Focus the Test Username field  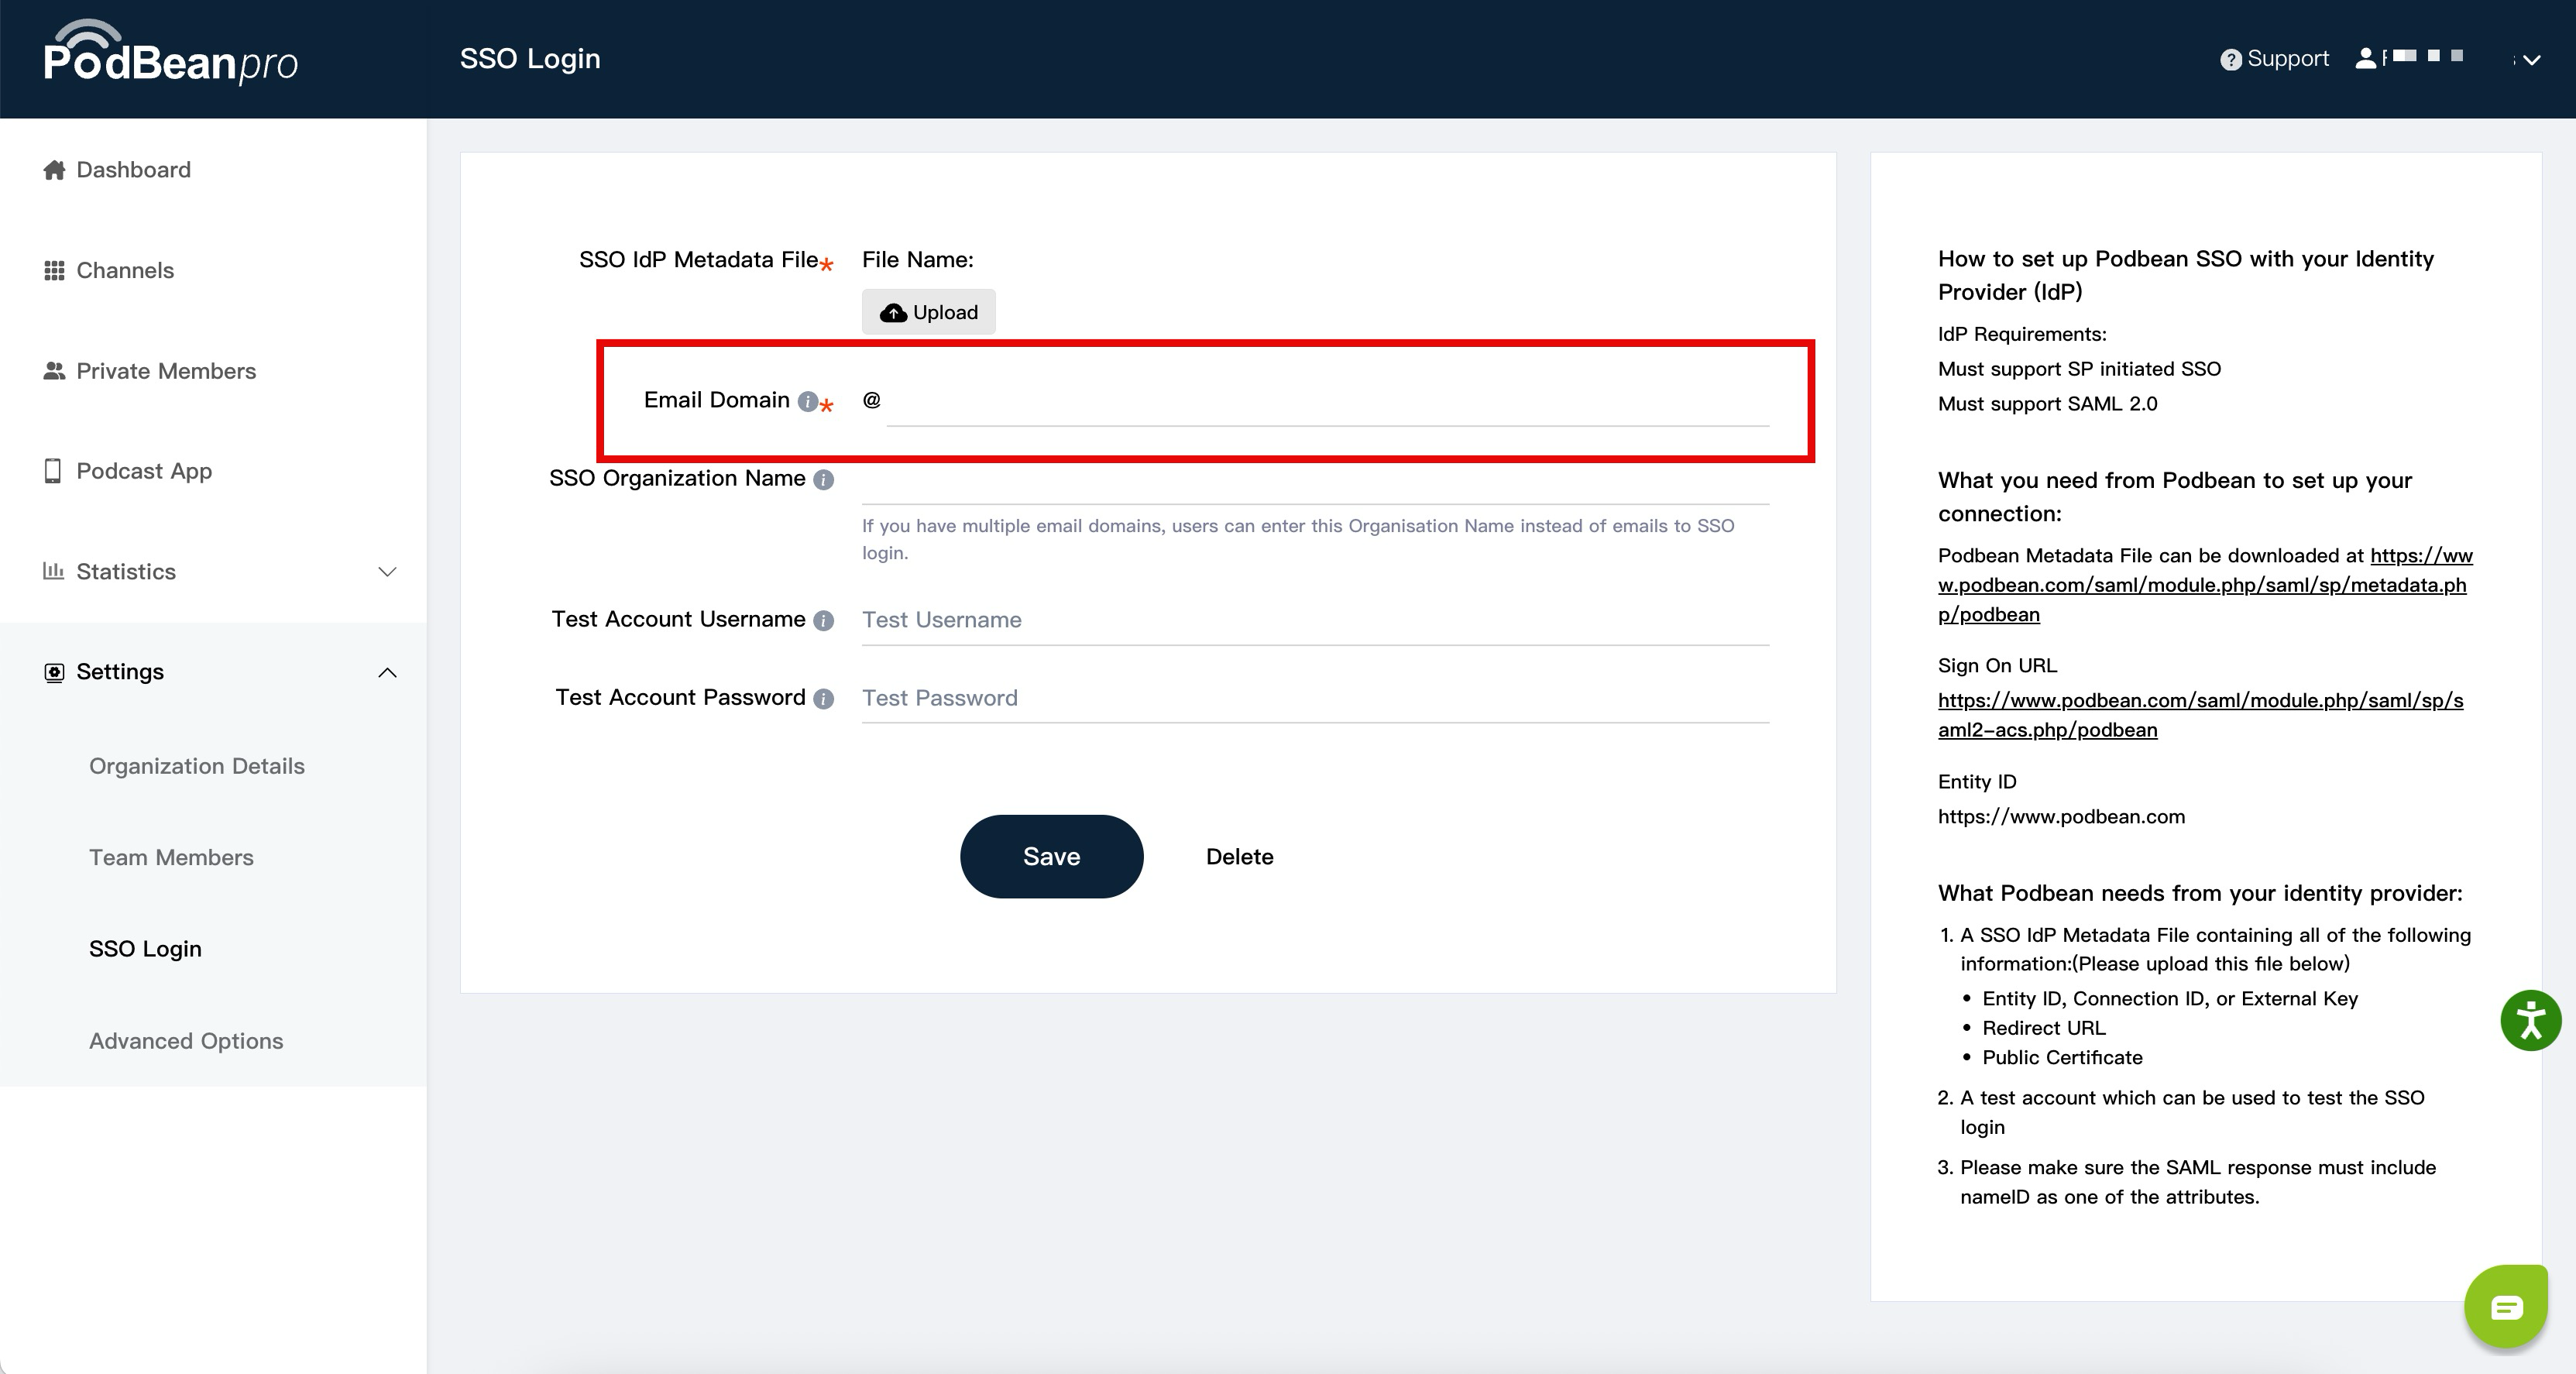click(x=1315, y=620)
